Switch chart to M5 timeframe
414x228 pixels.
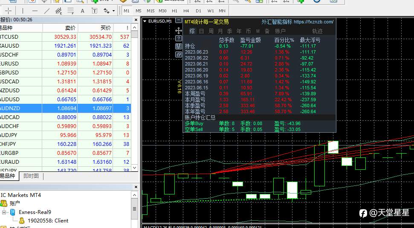(138, 11)
